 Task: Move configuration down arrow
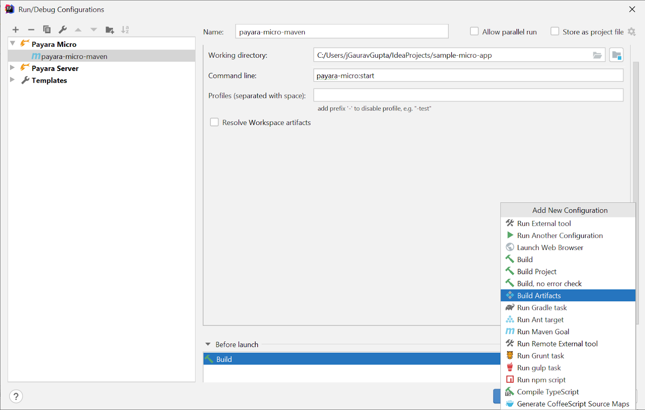[x=94, y=29]
